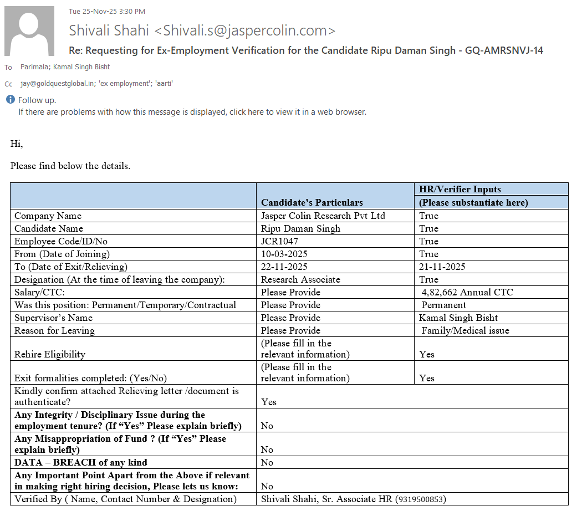Click the Research Associate designation cell

pos(335,280)
